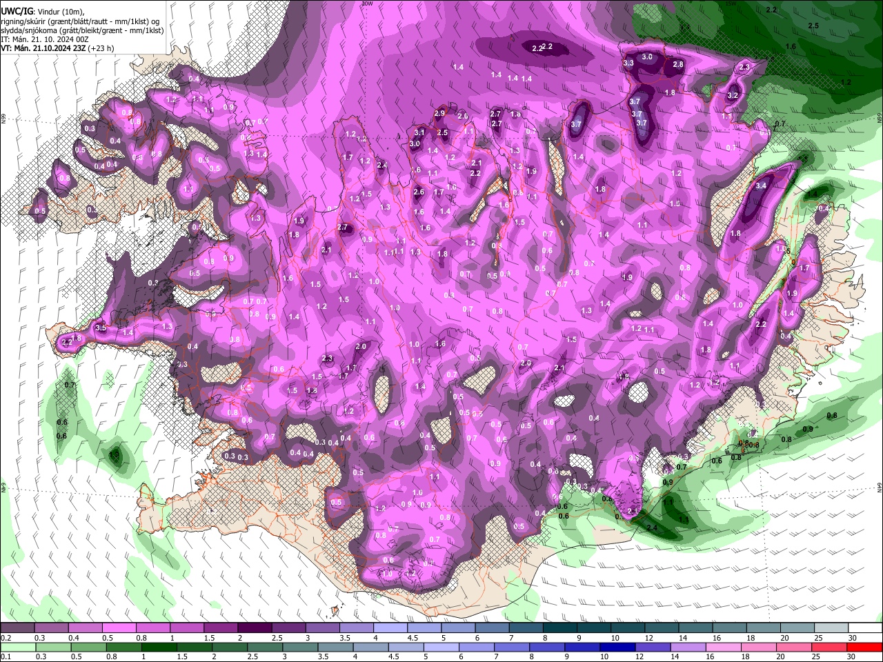Click the 'slydda/snjókoma' legend description line
This screenshot has height=662, width=883.
tap(81, 30)
